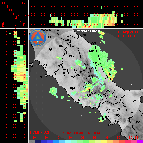Select the VT city marker
143x143 pixels.
(65, 75)
